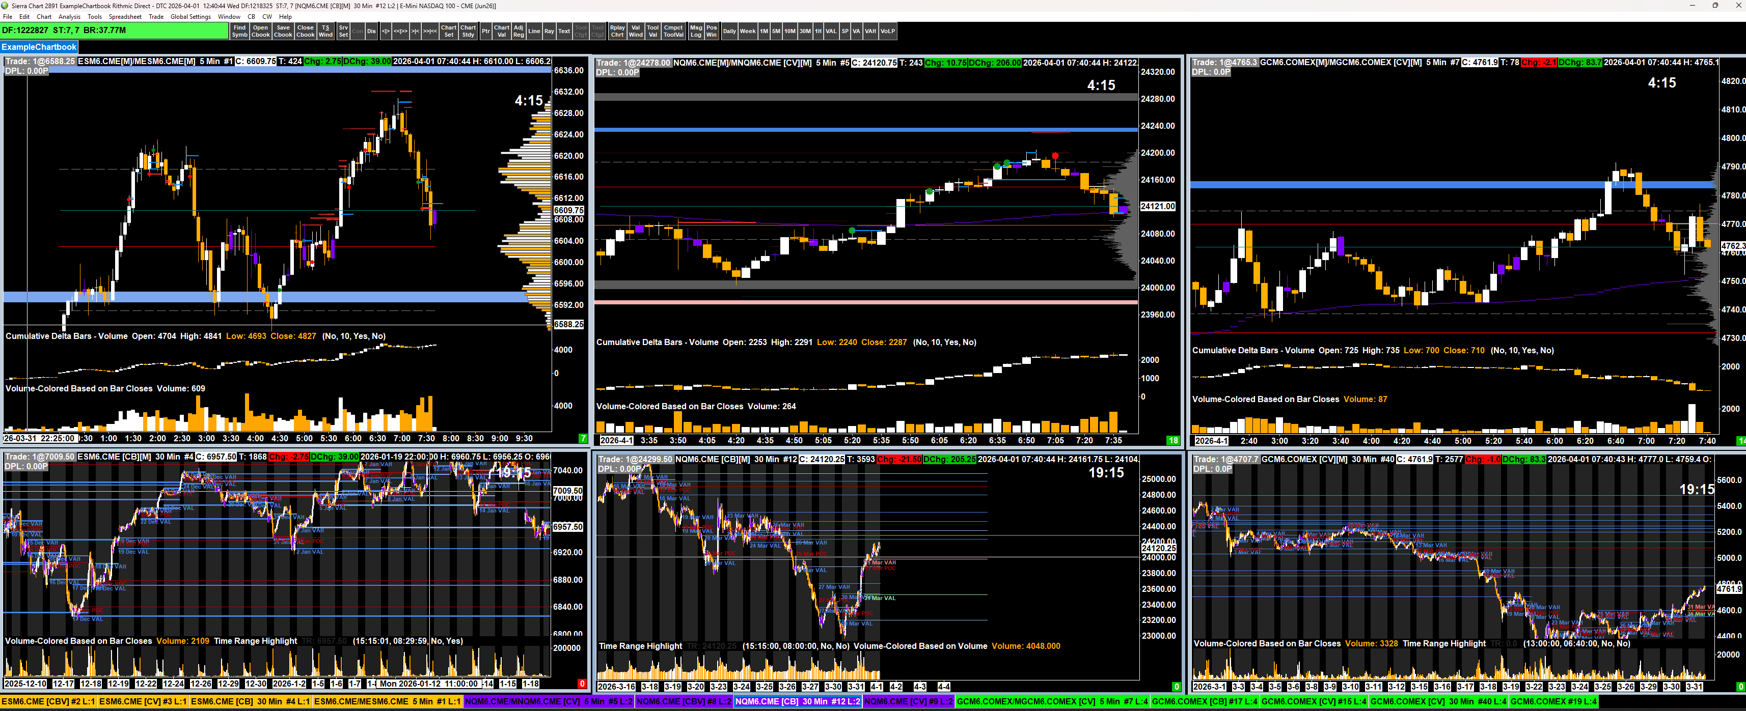The height and width of the screenshot is (711, 1746).
Task: Click the VAL toolbar button
Action: [x=831, y=31]
